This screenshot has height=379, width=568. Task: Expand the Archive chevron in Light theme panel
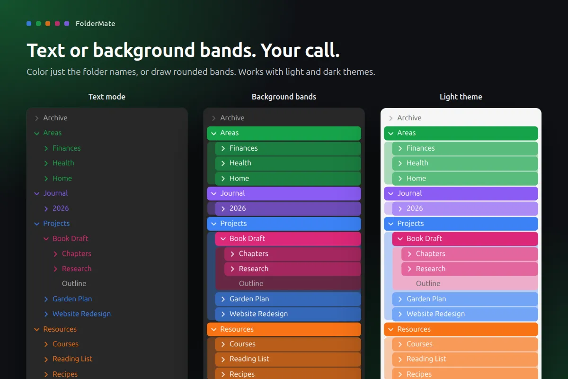(390, 118)
